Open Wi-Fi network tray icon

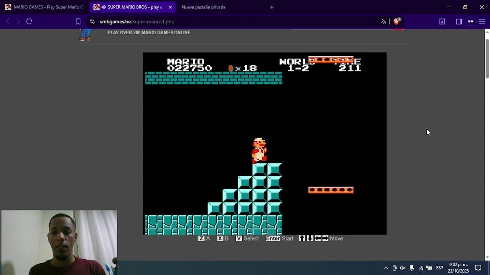click(x=421, y=268)
